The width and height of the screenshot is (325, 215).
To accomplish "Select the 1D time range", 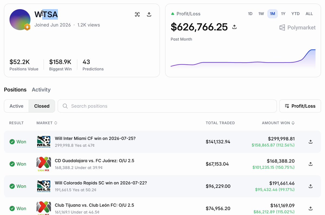I will (x=250, y=14).
